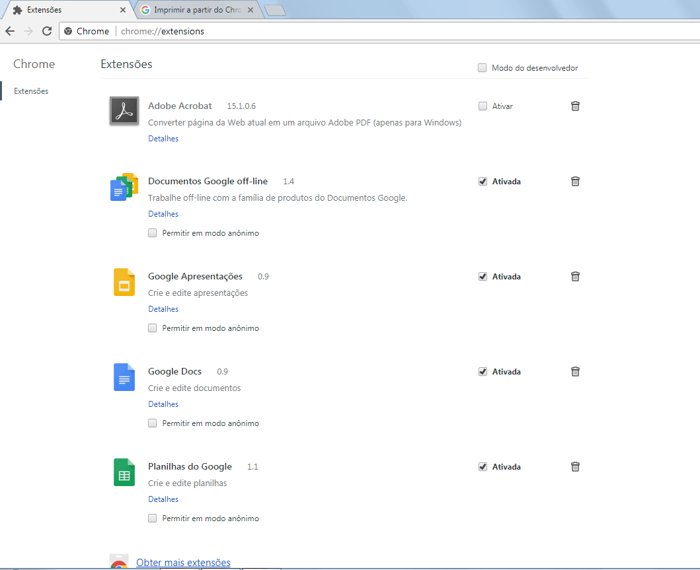Uncheck Ativada for Planilhas do Google

pyautogui.click(x=483, y=466)
